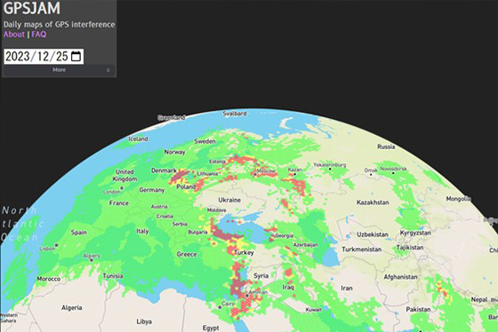Screen dimensions: 498x332
Task: Click the Algiers city dot marker
Action: 92,260
